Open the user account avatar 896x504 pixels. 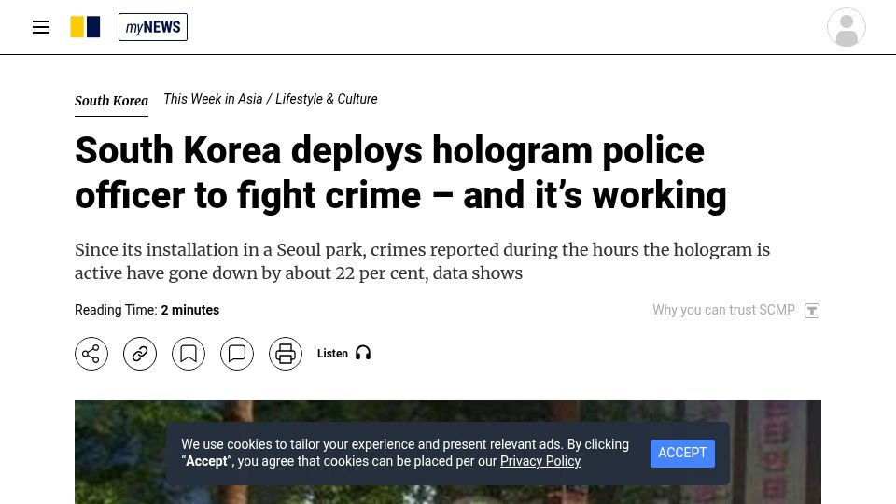pos(846,27)
